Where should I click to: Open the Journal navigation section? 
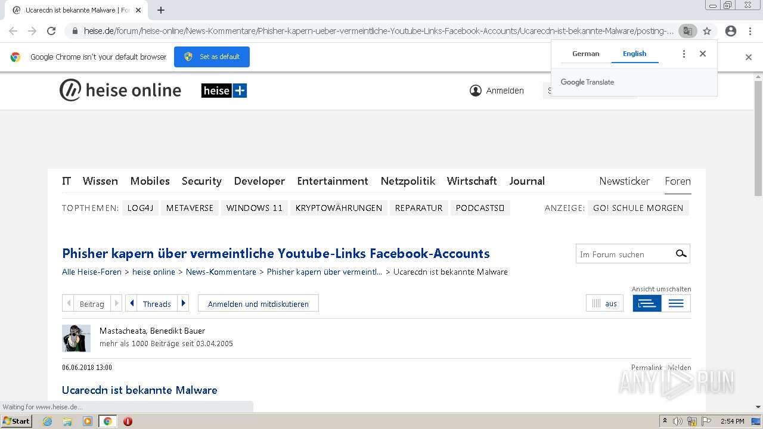click(x=527, y=181)
